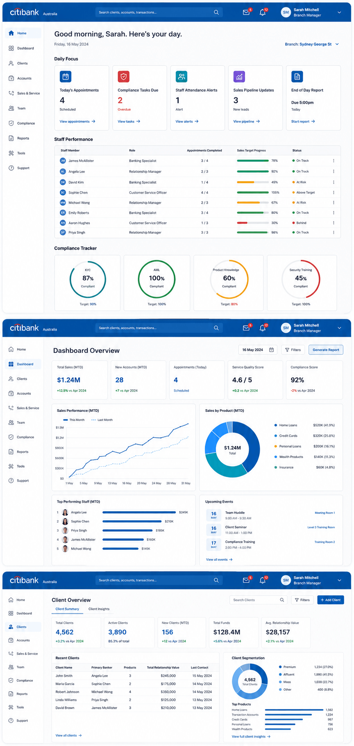Expand the Branch: Sydney George St dropdown
This screenshot has width=354, height=746.
click(312, 44)
